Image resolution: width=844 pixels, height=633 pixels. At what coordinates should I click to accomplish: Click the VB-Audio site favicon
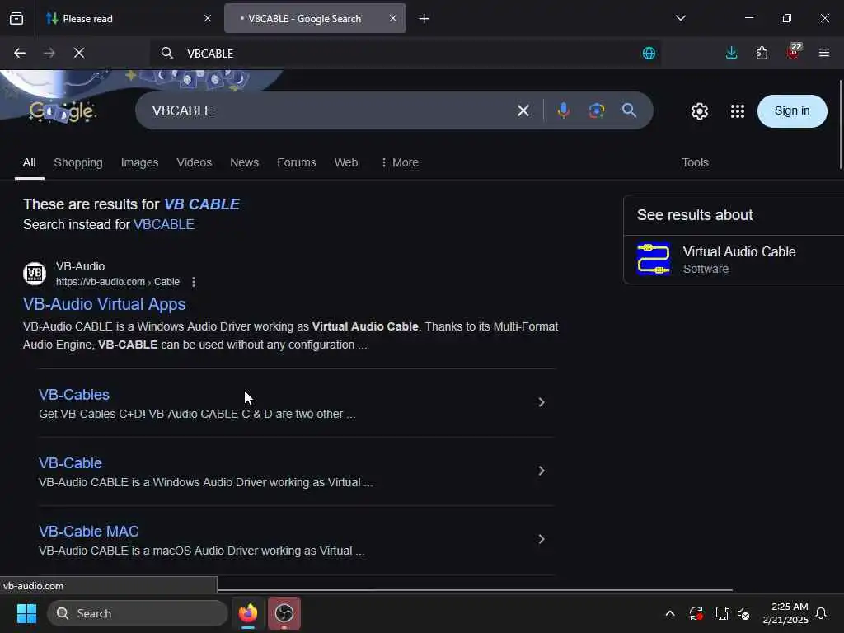35,274
